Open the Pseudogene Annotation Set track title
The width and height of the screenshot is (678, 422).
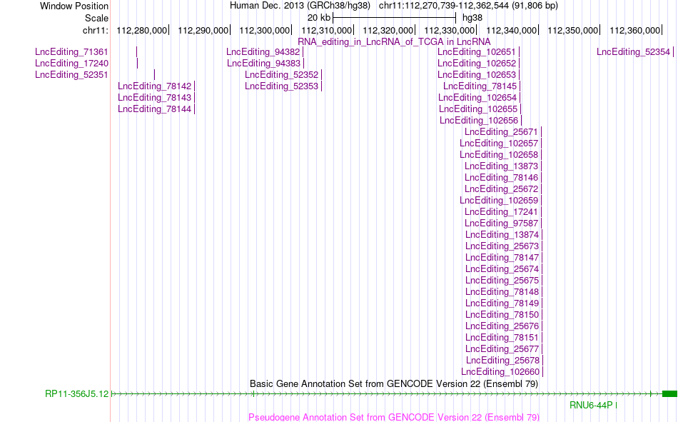click(394, 417)
